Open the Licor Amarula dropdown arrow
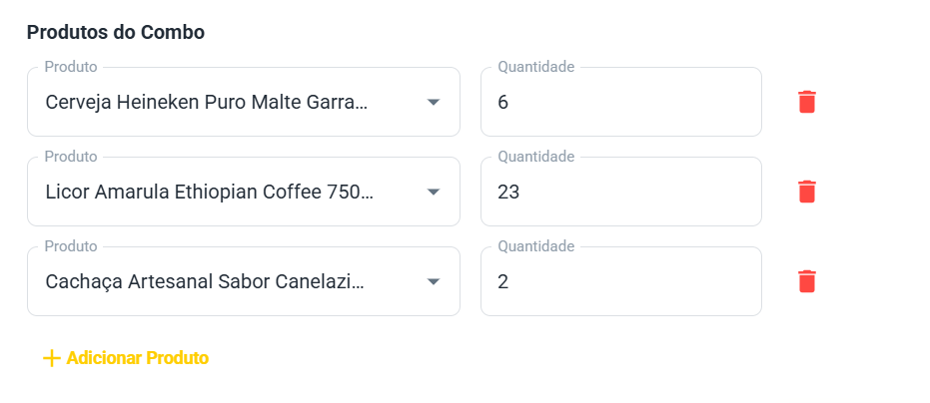930x403 pixels. pos(434,192)
